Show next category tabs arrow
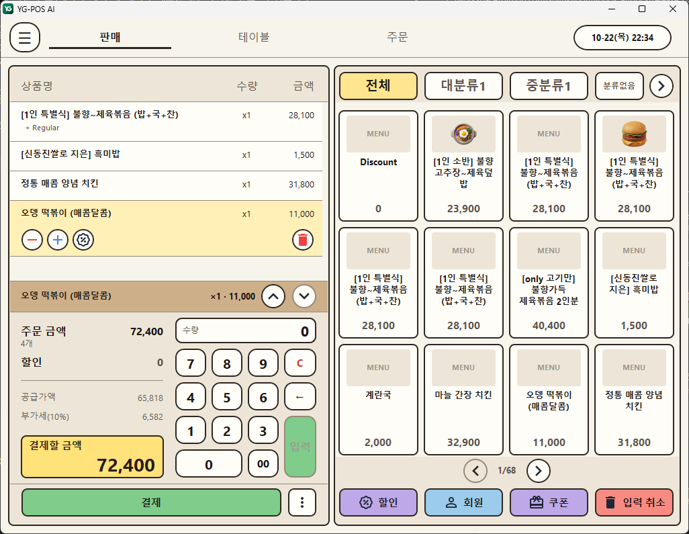The width and height of the screenshot is (689, 534). (x=661, y=86)
